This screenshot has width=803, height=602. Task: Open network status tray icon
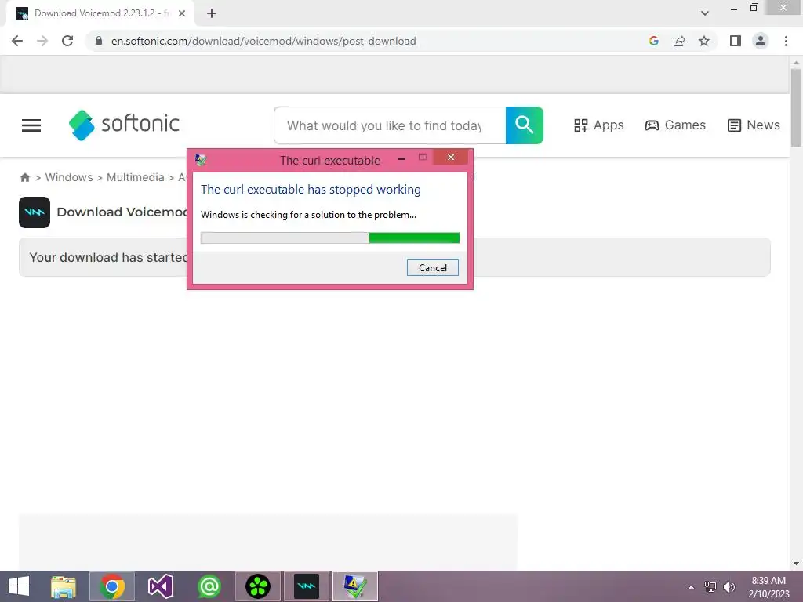(710, 587)
